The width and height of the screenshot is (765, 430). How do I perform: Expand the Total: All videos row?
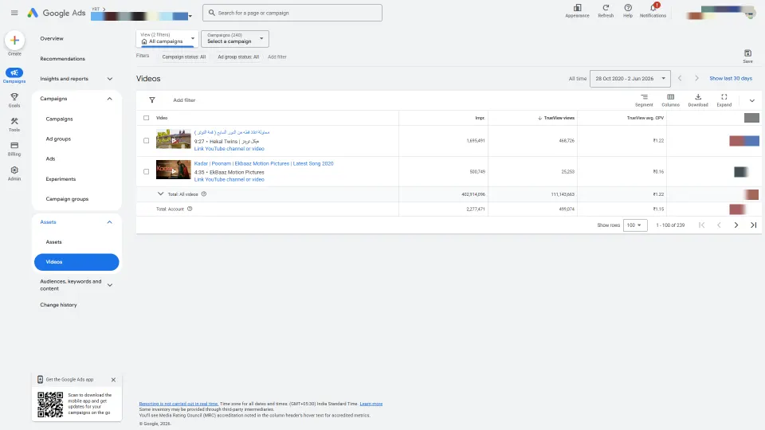coord(160,194)
